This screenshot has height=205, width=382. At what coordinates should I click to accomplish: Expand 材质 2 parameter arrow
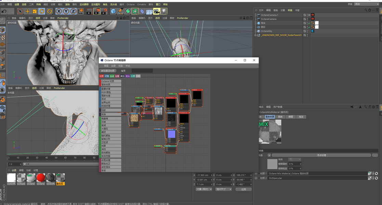[259, 178]
